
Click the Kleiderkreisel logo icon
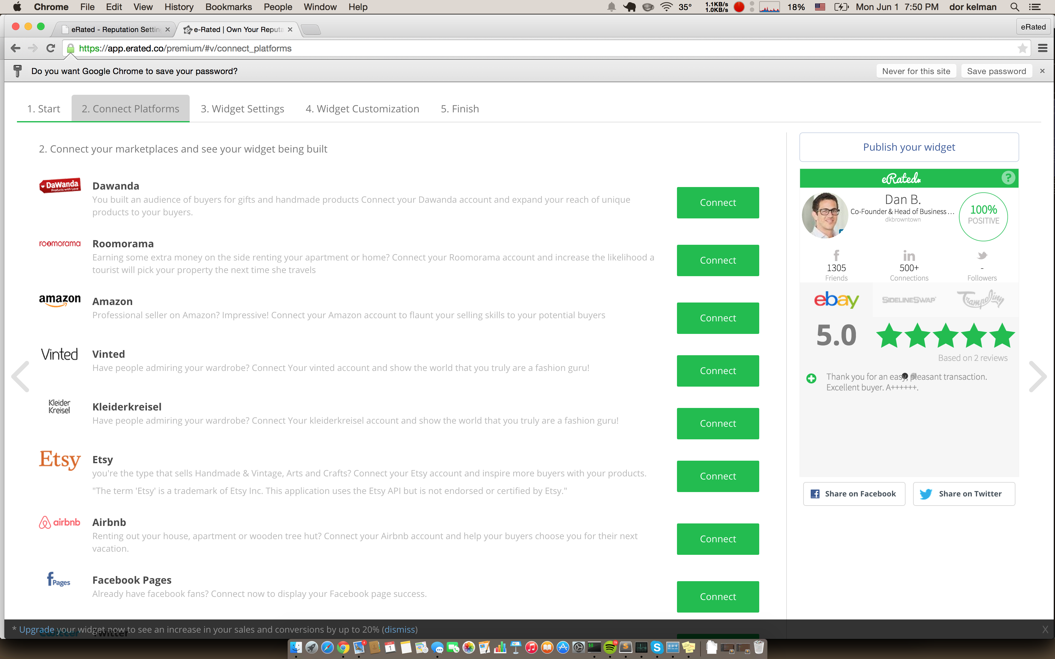(x=59, y=406)
